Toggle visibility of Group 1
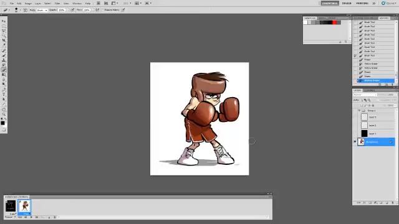 tap(355, 111)
